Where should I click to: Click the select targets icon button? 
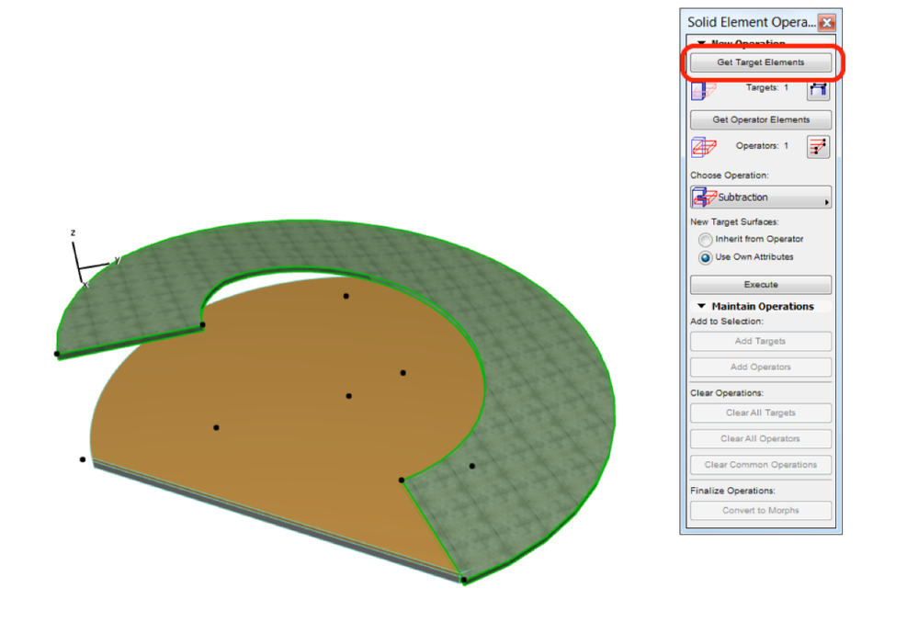(818, 89)
